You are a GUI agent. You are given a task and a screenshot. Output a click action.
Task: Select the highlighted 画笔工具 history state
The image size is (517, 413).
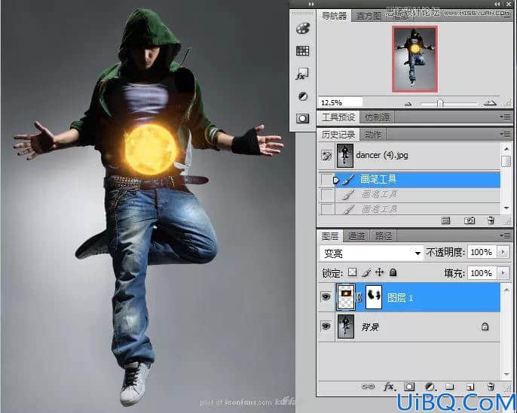pyautogui.click(x=417, y=180)
